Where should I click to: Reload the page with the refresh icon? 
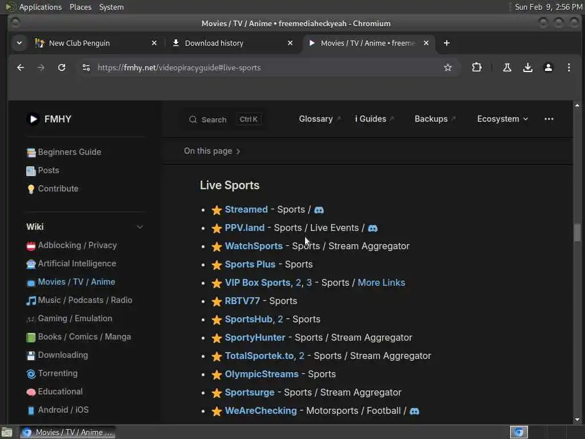coord(62,67)
